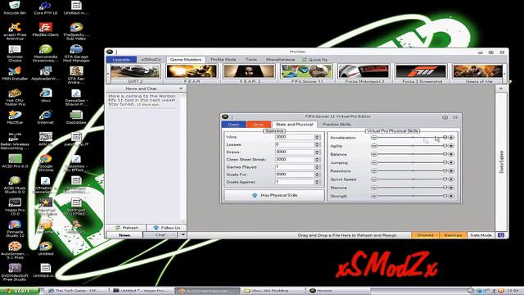Viewport: 524px width, 295px height.
Task: Open the Tools tab
Action: click(251, 60)
